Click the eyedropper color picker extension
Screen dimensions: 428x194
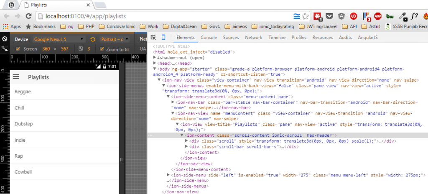coord(403,16)
